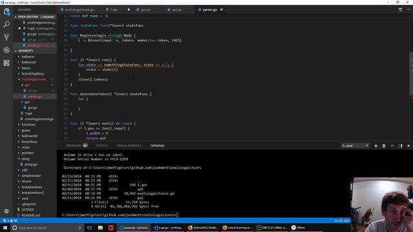Click the line and column indicator in the status bar
413x232 pixels.
342,220
